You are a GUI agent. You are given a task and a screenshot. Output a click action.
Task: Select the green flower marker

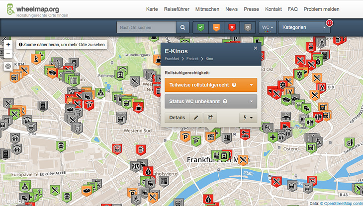pos(299,74)
